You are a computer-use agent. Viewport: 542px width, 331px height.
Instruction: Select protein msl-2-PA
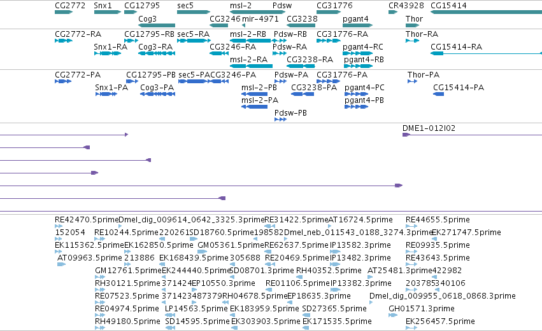254,107
